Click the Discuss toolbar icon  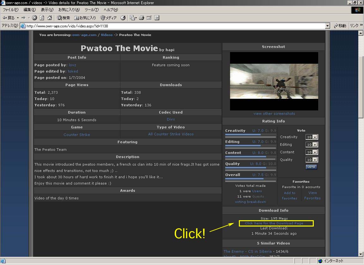click(157, 18)
